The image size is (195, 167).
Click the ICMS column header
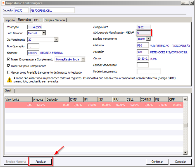point(77,100)
